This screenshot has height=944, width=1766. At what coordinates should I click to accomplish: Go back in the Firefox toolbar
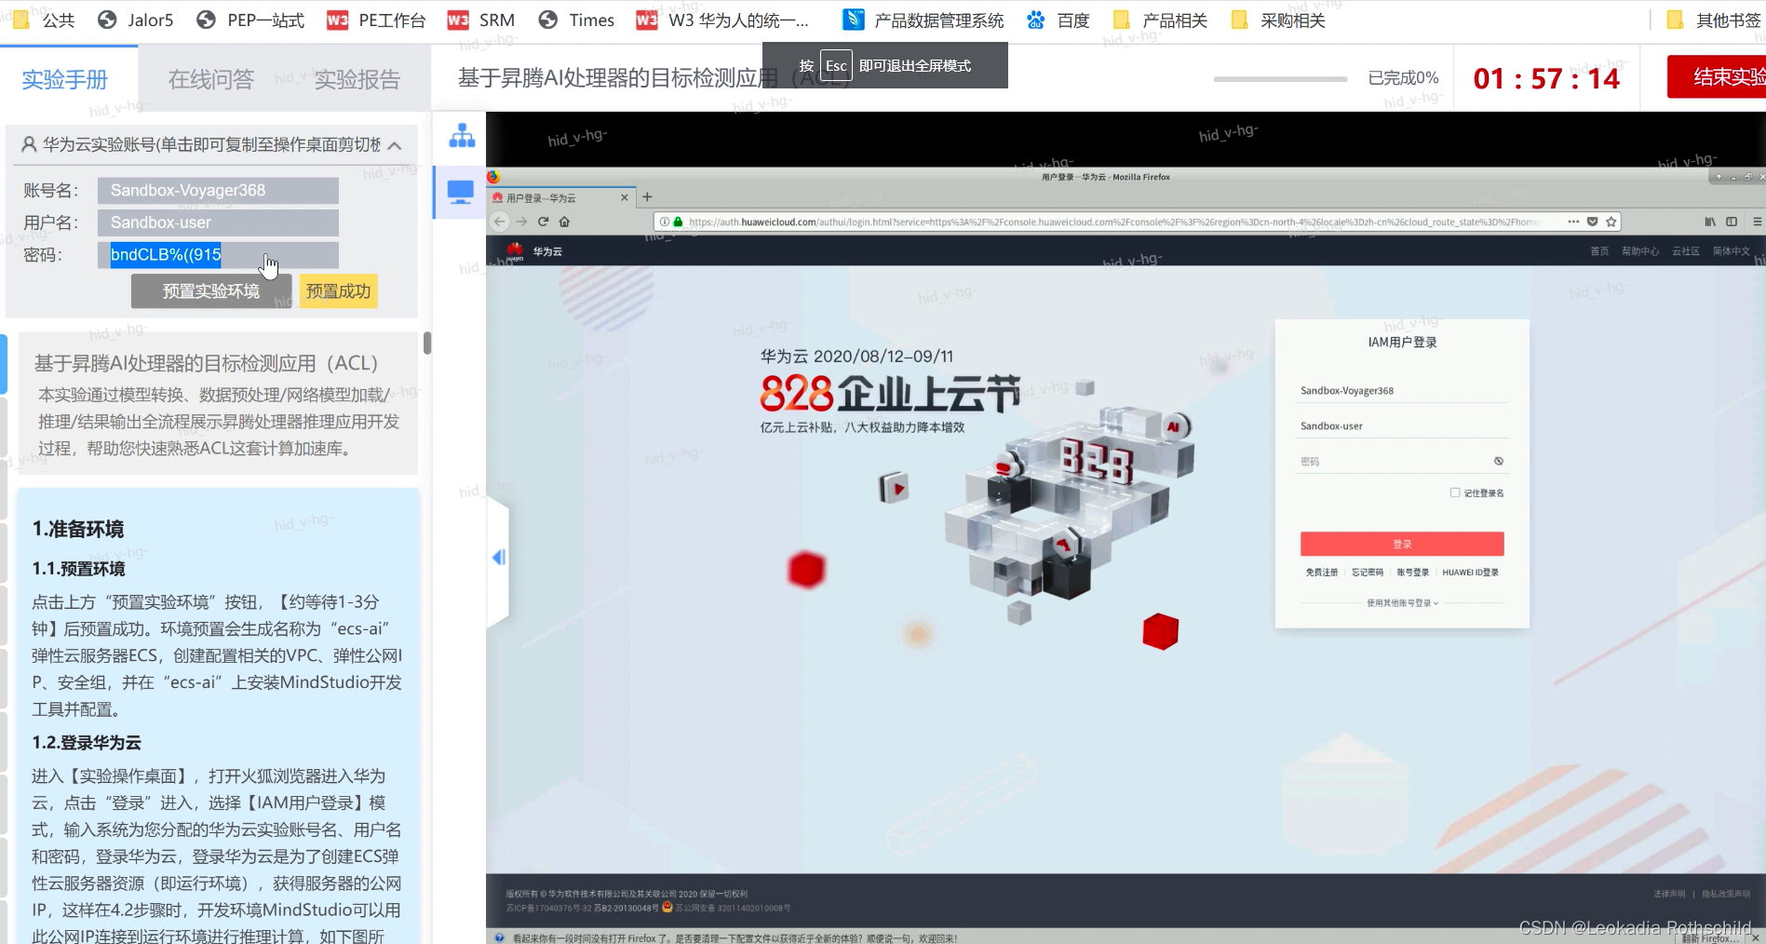[500, 222]
